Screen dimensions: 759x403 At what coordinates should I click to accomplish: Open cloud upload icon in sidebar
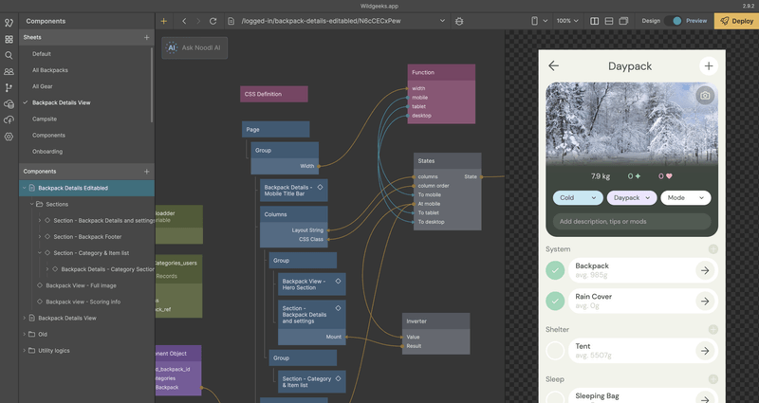[x=9, y=120]
